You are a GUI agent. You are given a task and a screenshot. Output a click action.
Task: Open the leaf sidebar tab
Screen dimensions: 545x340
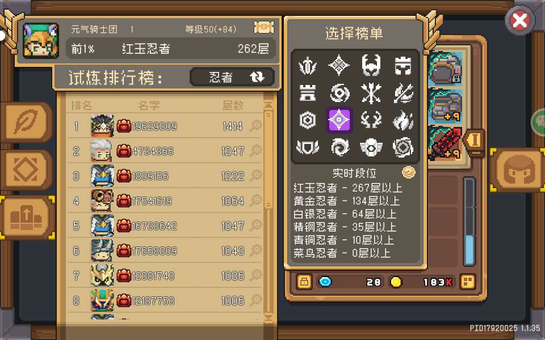pos(27,122)
